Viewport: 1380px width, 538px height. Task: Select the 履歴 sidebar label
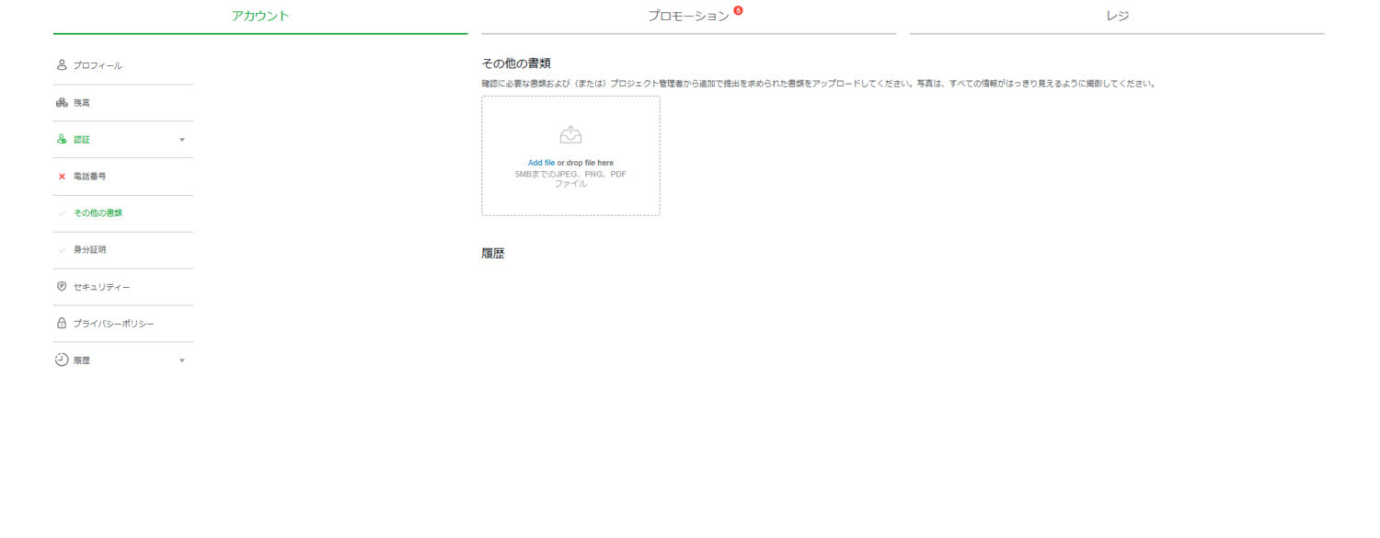click(x=82, y=360)
